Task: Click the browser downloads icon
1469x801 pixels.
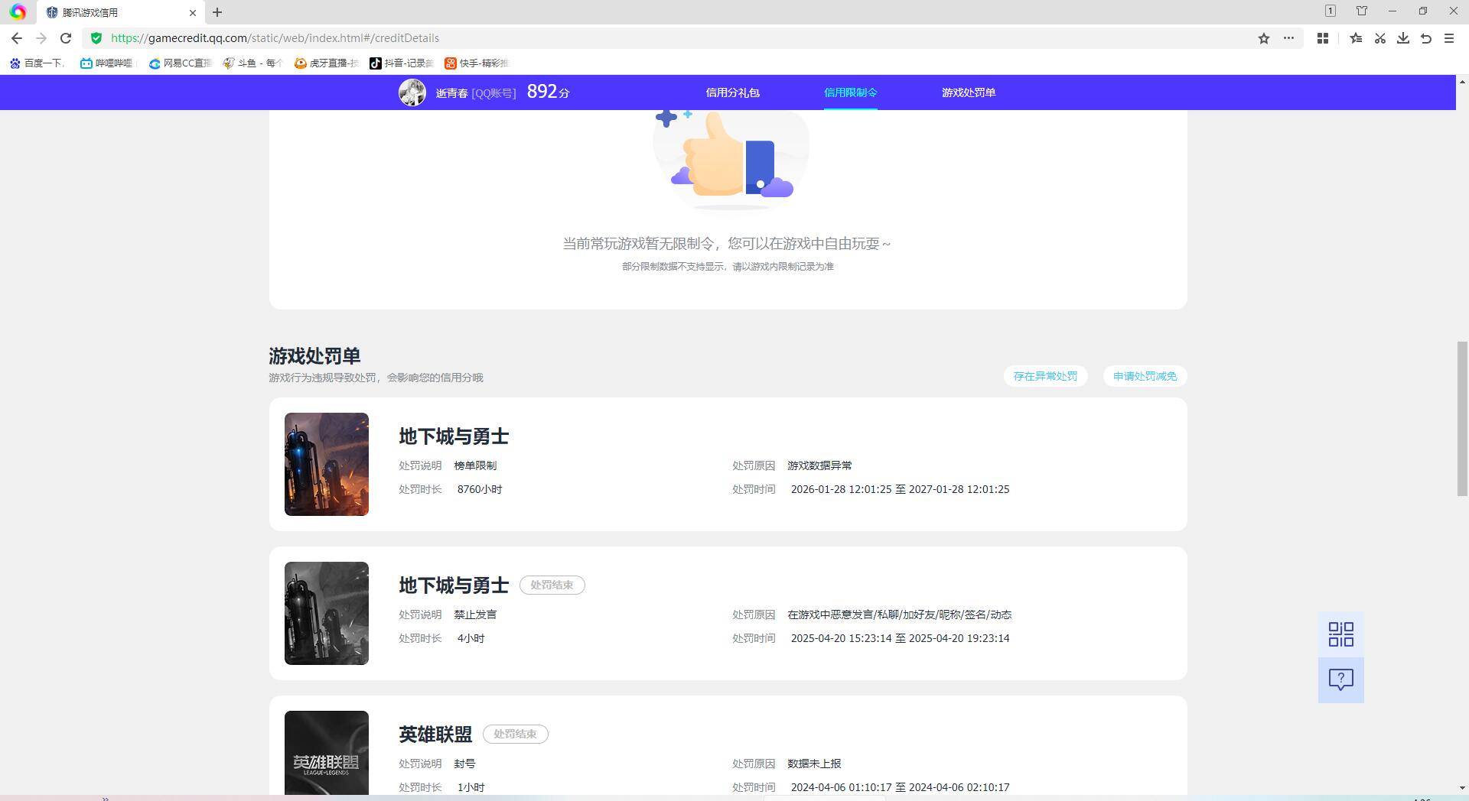Action: (1403, 37)
